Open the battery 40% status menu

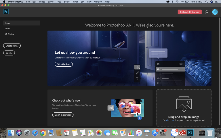click(x=184, y=2)
